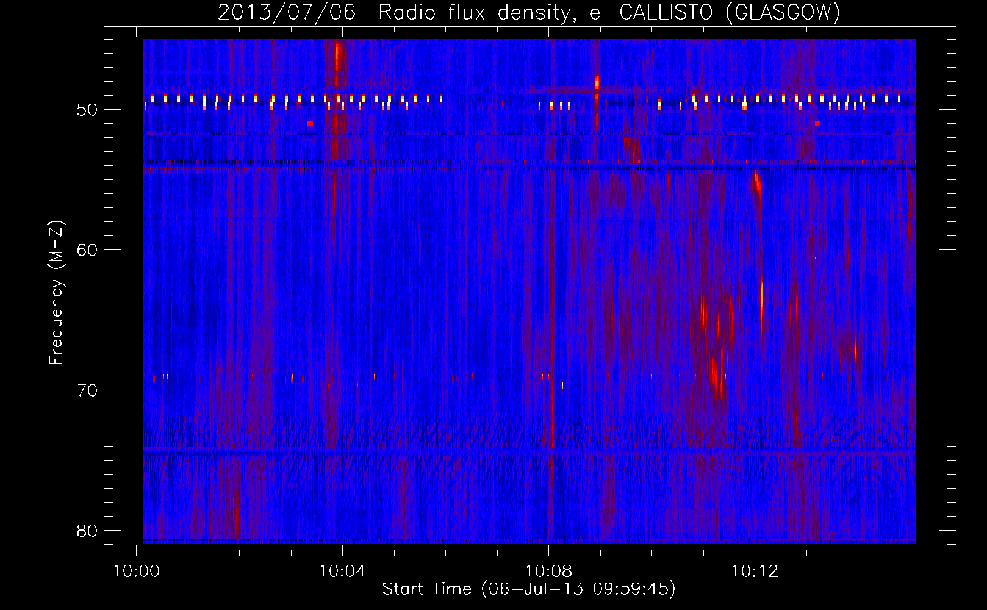Click the 70 MHz frequency tick label
Image resolution: width=987 pixels, height=610 pixels.
tap(87, 390)
